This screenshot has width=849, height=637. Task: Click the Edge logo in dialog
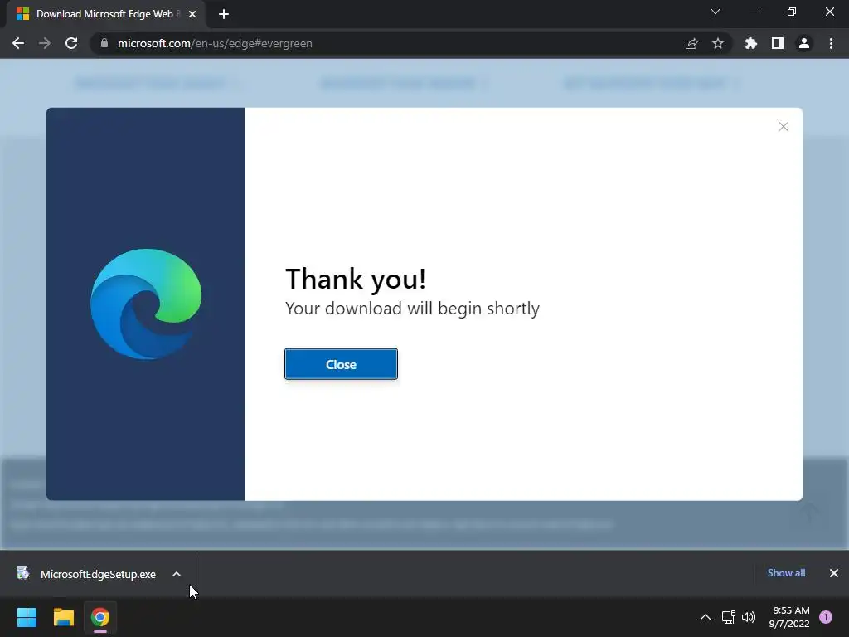pos(146,304)
